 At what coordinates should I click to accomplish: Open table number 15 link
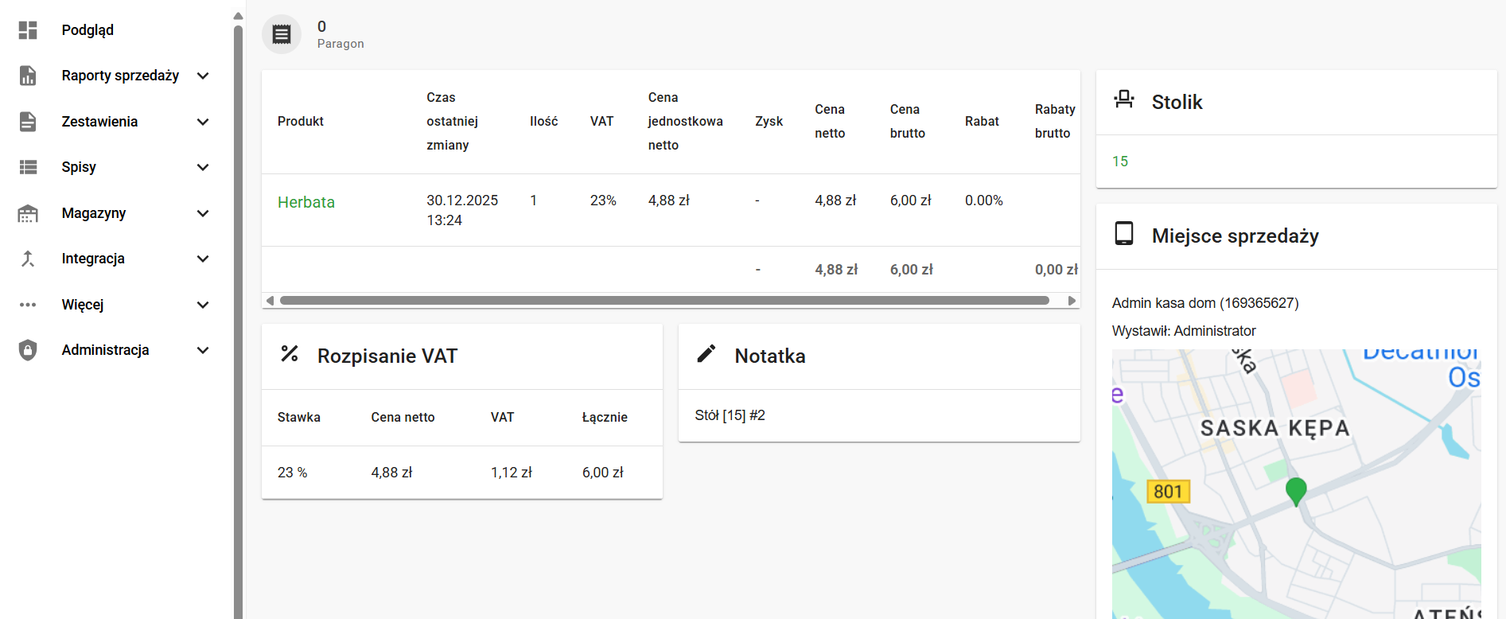pos(1119,162)
